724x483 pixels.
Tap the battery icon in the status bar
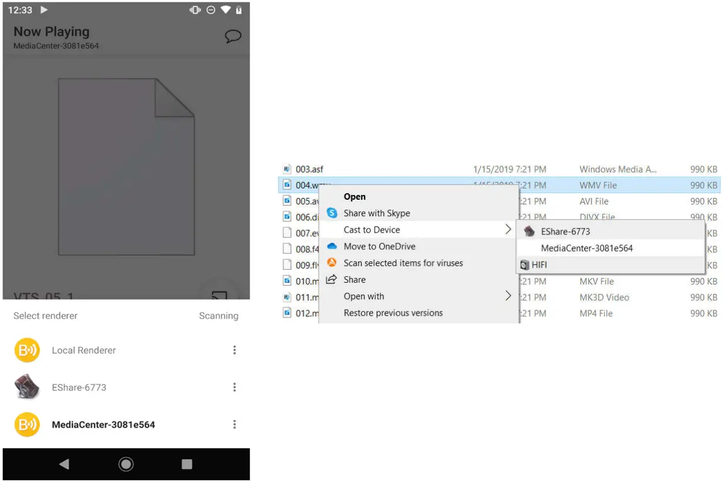[239, 10]
